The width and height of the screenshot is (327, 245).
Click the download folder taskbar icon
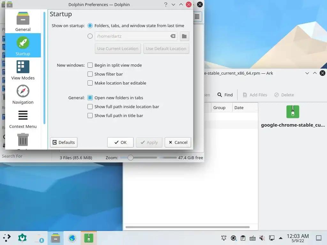(39, 238)
